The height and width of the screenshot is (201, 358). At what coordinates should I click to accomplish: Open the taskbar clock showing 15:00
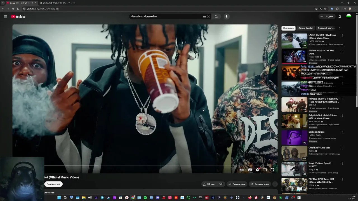click(x=351, y=198)
